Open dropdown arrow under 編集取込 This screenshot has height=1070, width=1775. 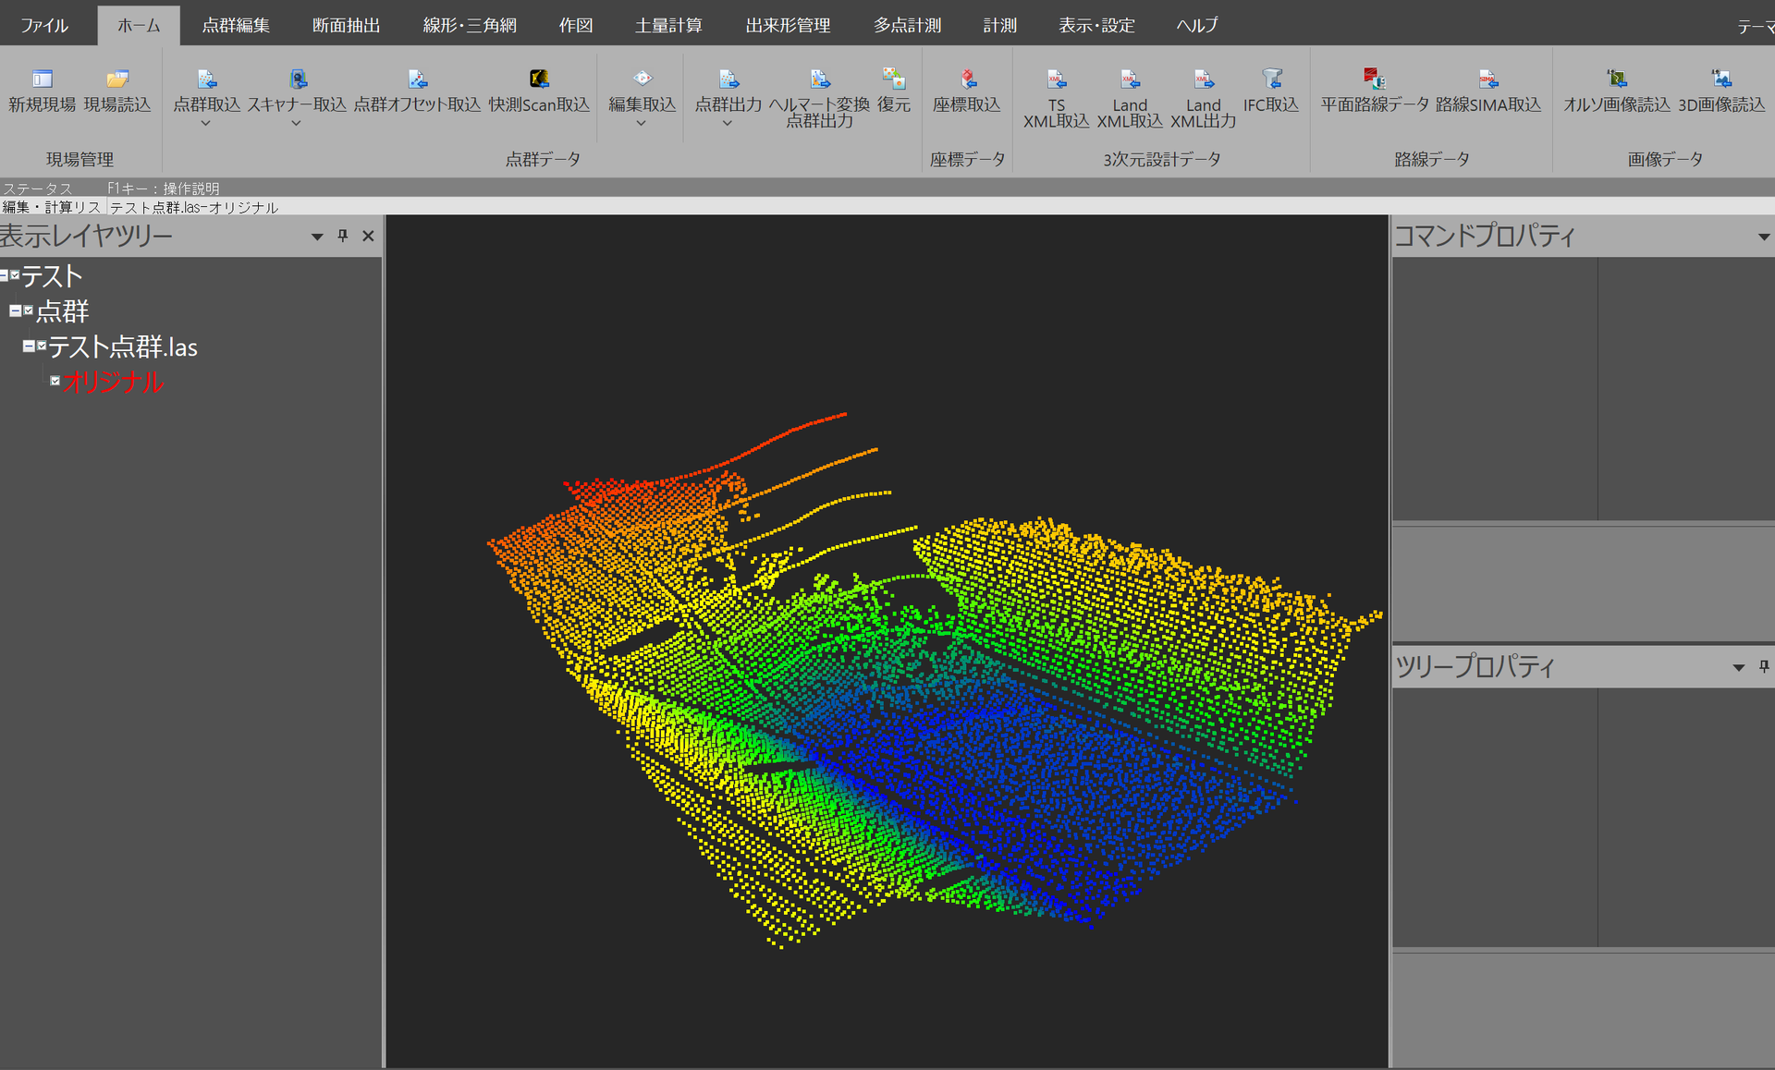pyautogui.click(x=642, y=123)
